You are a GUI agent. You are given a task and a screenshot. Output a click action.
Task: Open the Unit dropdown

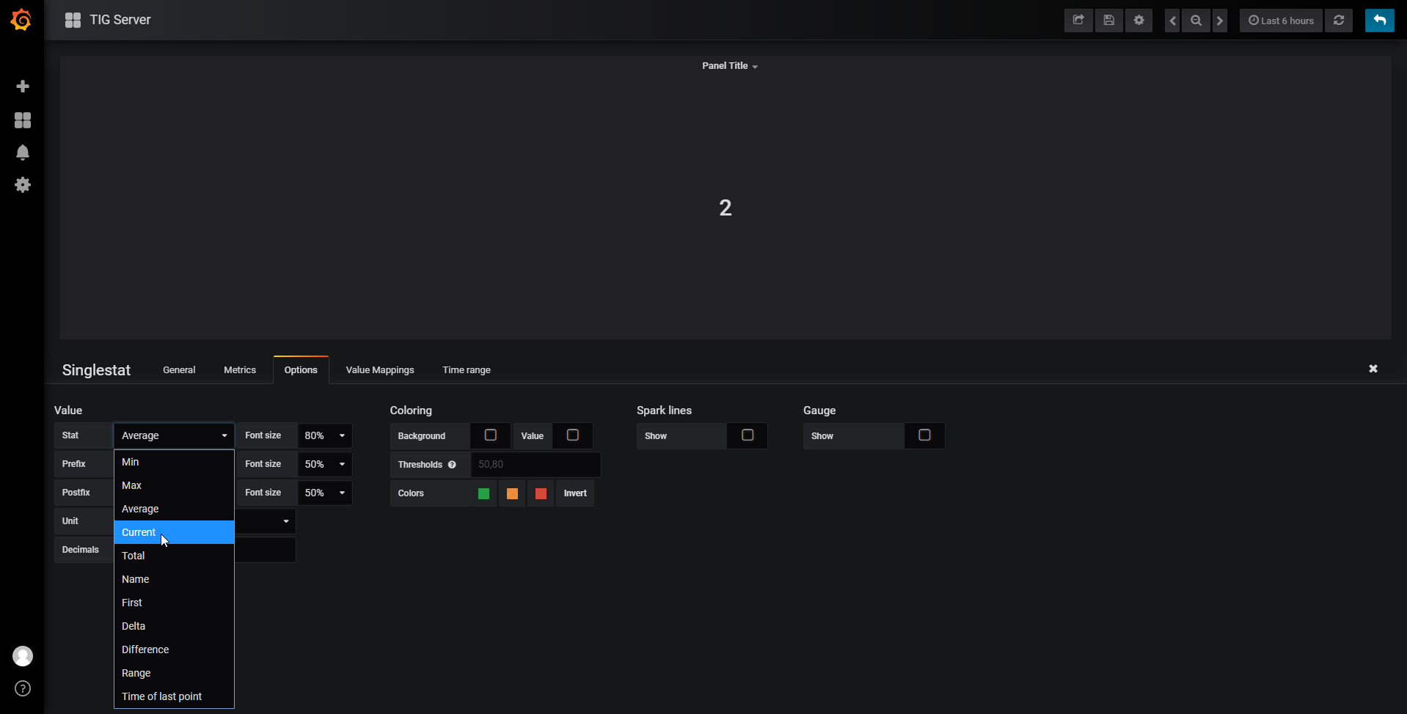pyautogui.click(x=266, y=521)
